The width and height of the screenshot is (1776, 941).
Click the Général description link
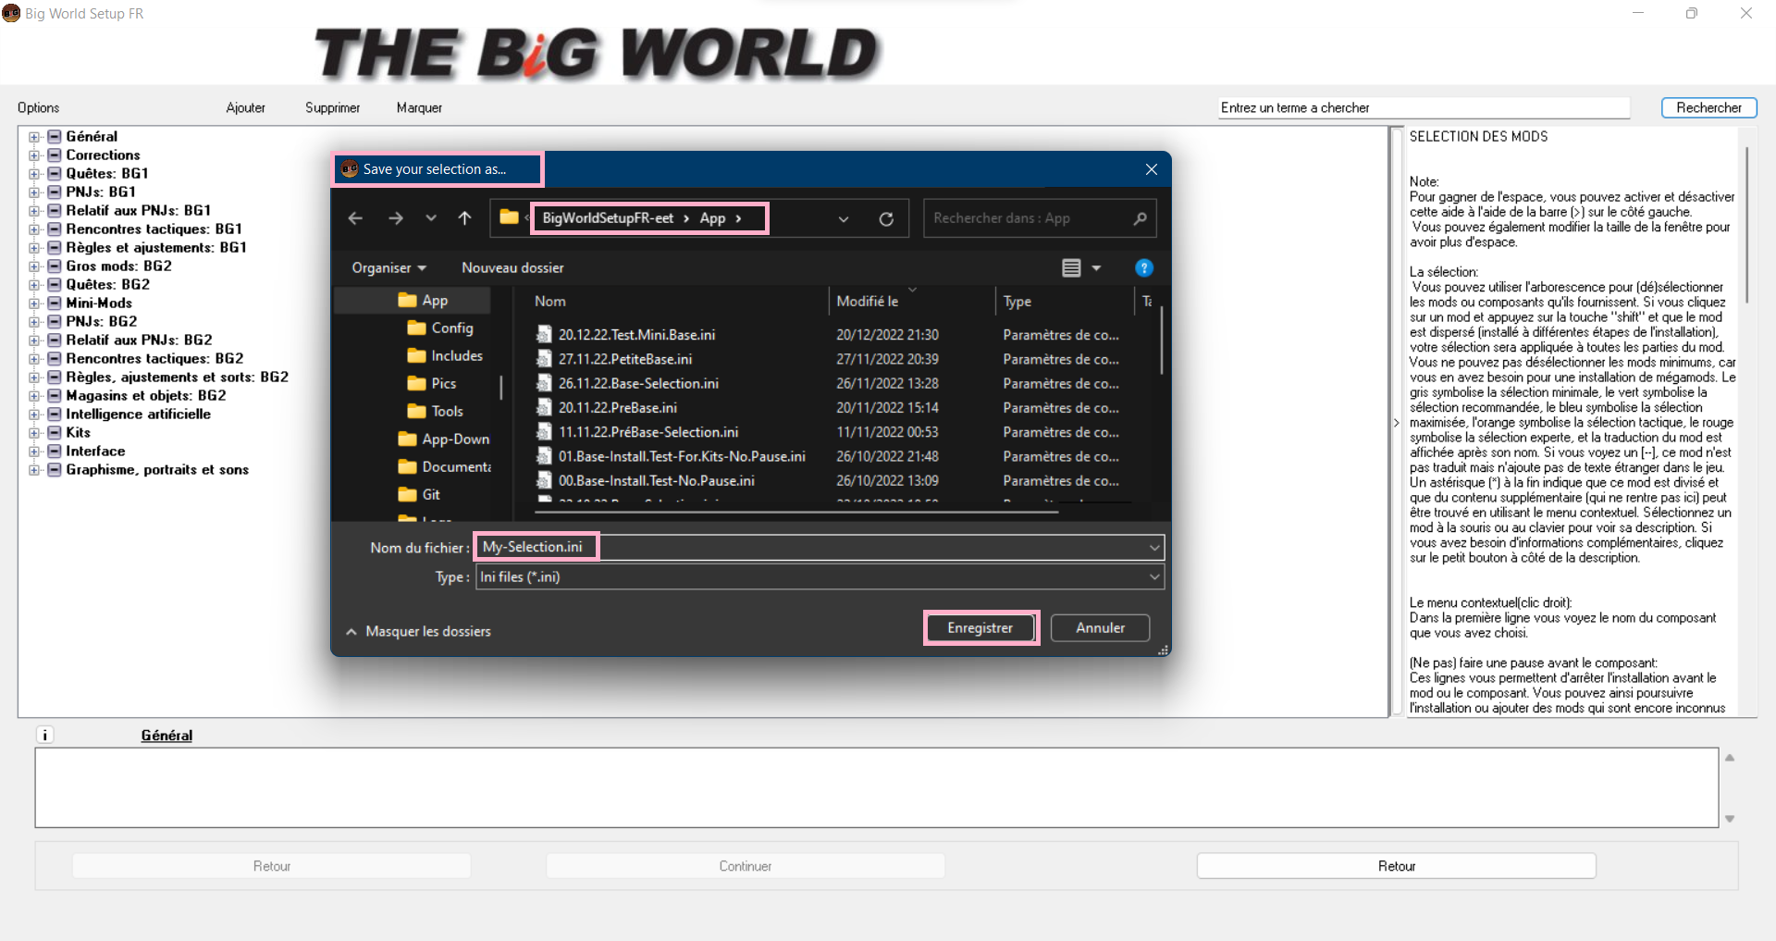[x=166, y=736]
